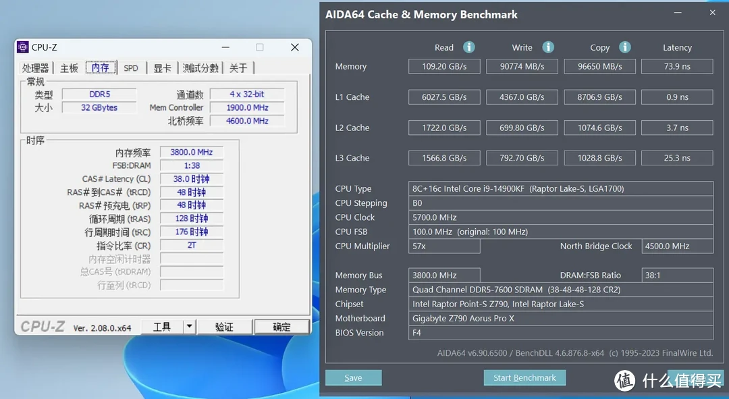Screen dimensions: 729x399
Task: Open the 主板 tab in CPU-Z
Action: pos(69,68)
